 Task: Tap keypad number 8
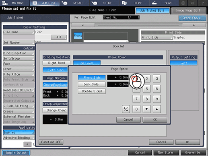pos(146,99)
